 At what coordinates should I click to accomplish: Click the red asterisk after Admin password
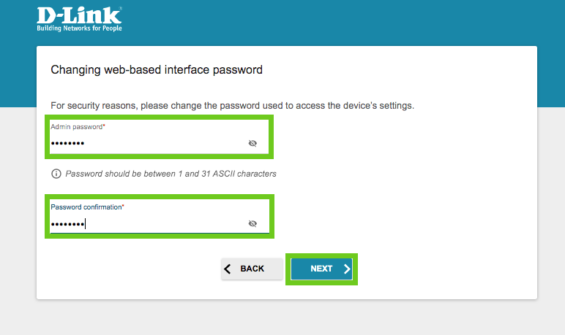[104, 126]
